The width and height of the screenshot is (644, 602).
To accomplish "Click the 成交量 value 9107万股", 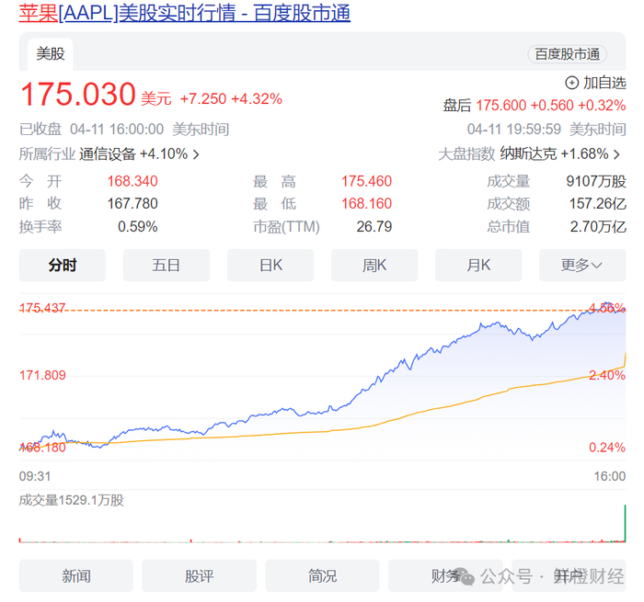I will coord(596,181).
